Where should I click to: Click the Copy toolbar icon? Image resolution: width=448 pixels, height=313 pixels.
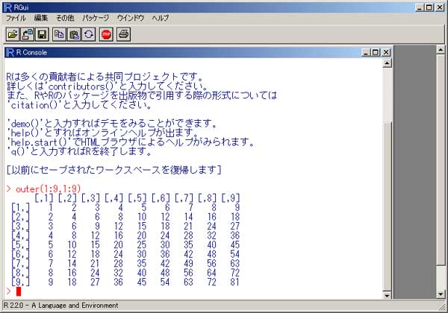point(59,34)
